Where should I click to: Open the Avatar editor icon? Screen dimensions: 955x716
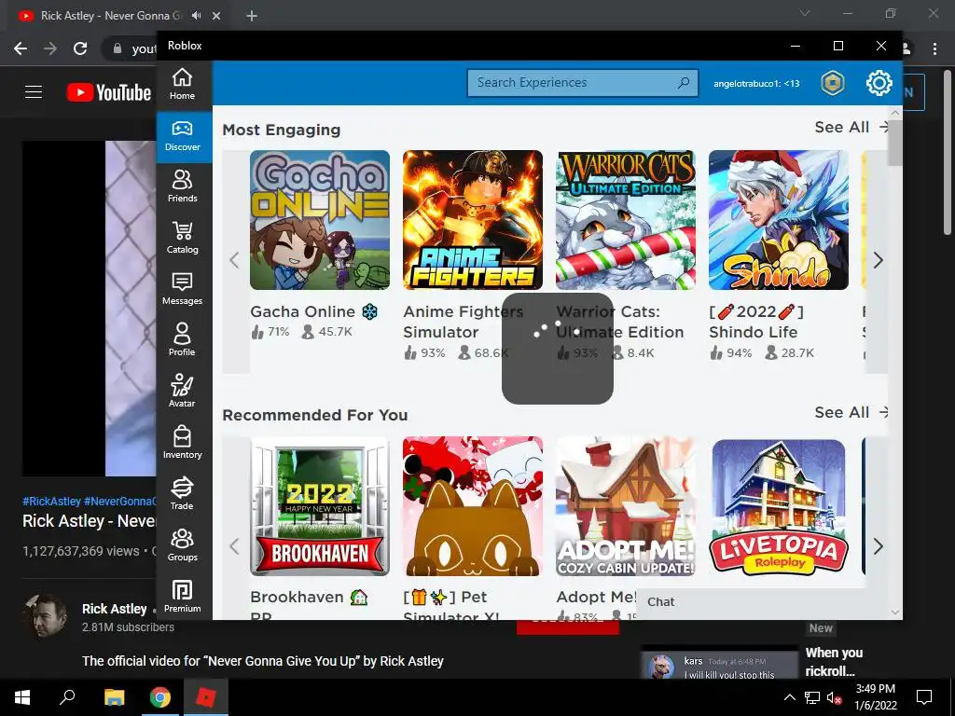(x=182, y=385)
